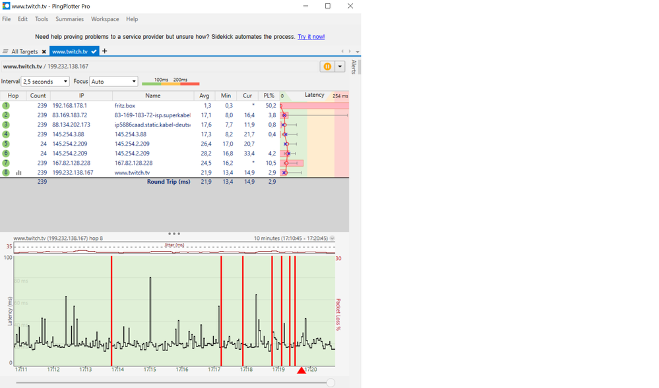Switch to the All Targets tab
659x388 pixels.
click(x=24, y=51)
